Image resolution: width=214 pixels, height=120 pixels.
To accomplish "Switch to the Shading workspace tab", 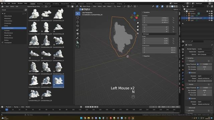I will 73,4.
